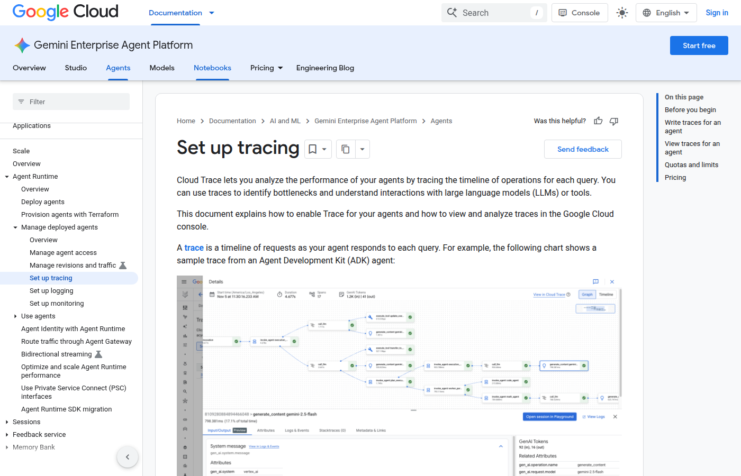741x476 pixels.
Task: Collapse the Agent Runtime tree section
Action: click(7, 177)
